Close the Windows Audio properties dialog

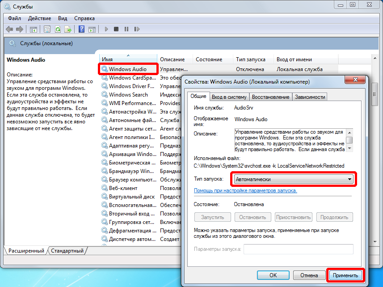[356, 80]
